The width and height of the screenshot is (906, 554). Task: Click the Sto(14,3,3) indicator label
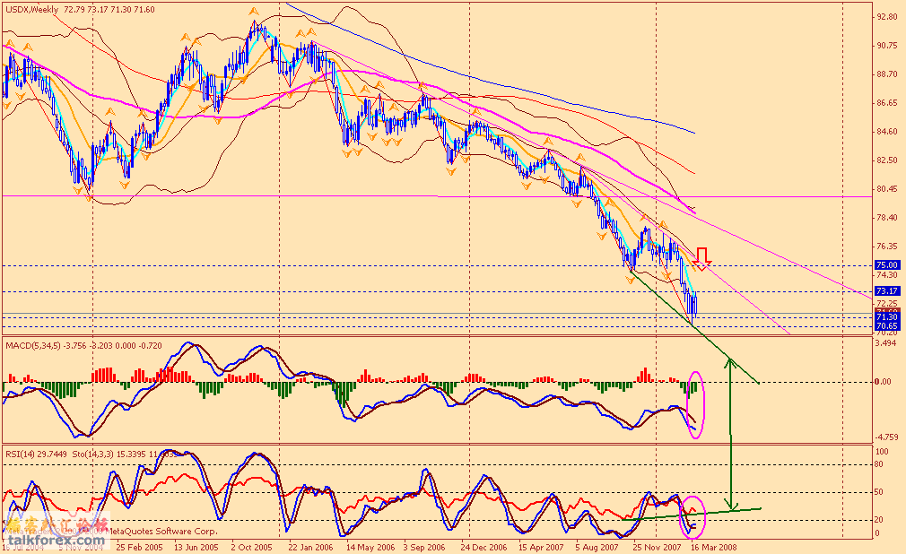(x=92, y=454)
